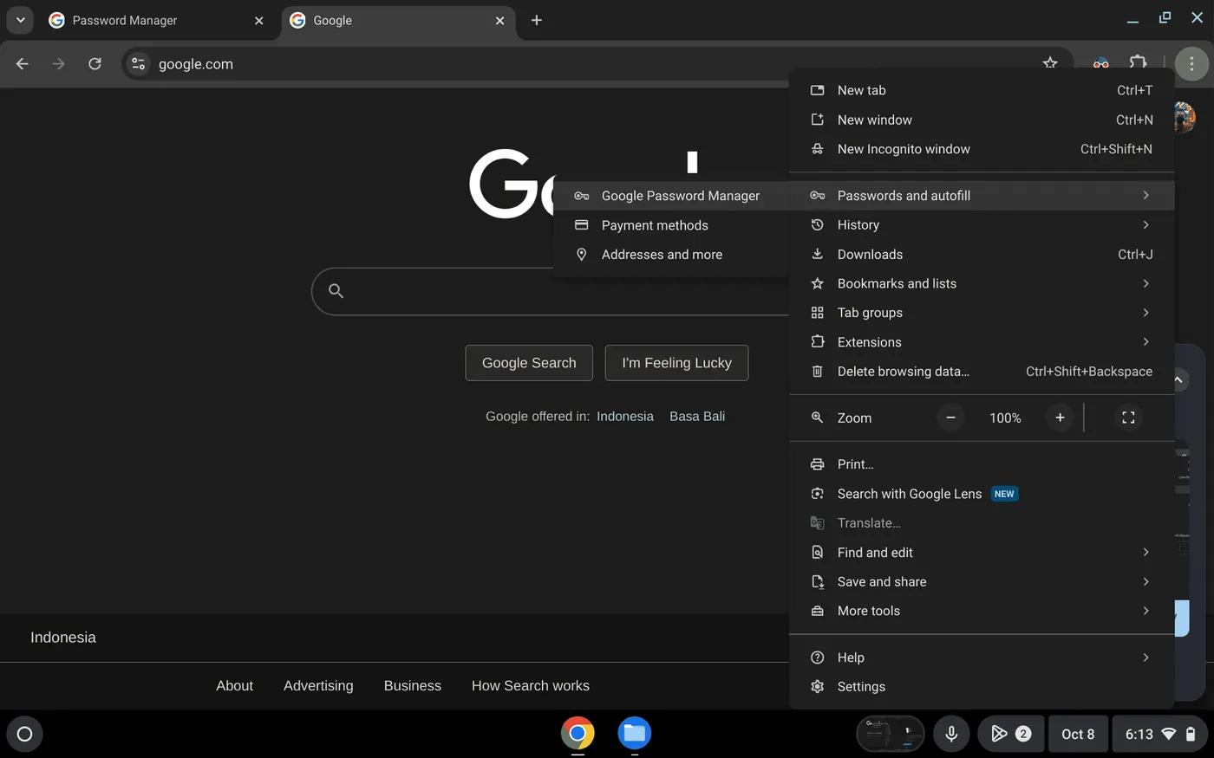Screen dimensions: 1214x758
Task: Click the I'm Feeling Lucky button
Action: (x=676, y=363)
